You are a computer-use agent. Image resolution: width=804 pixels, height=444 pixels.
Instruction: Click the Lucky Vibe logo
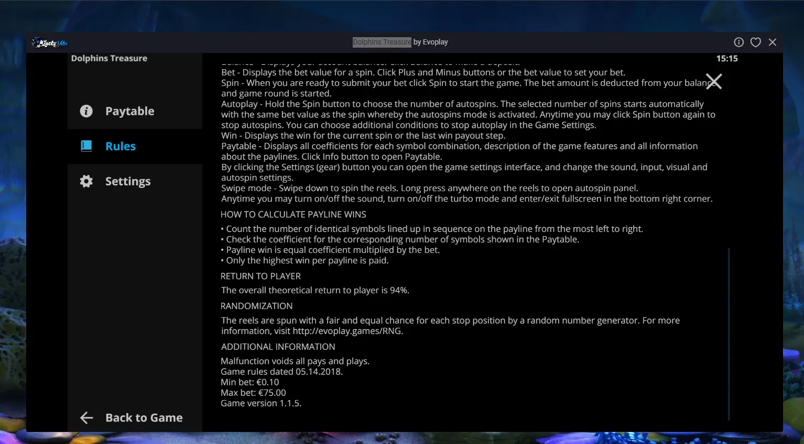(x=50, y=42)
